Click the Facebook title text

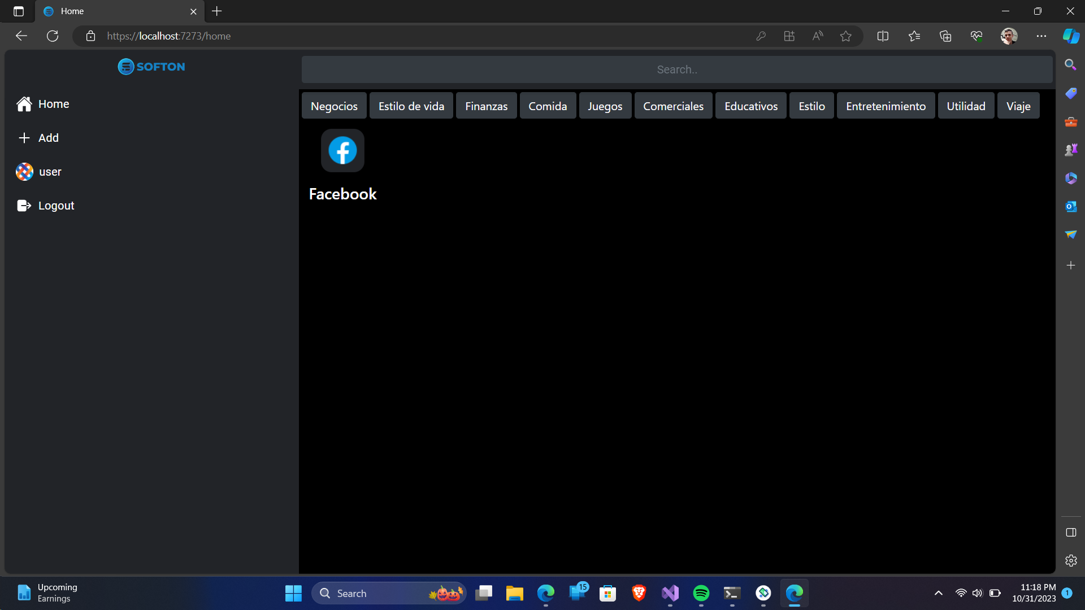pos(342,194)
